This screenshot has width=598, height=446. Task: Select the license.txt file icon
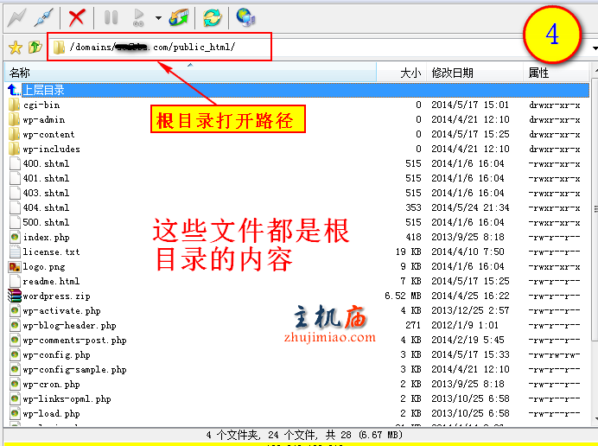click(15, 252)
